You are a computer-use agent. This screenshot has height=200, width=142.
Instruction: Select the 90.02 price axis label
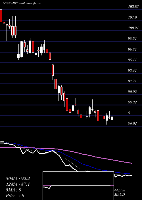(132, 92)
